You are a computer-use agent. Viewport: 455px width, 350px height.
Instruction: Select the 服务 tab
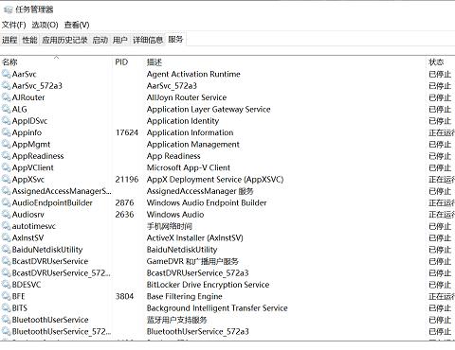[175, 39]
